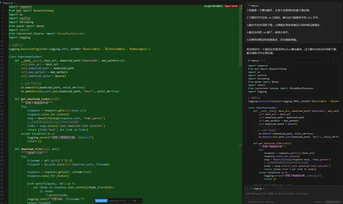This screenshot has height=204, width=343.
Task: Click line number 14 in the gutter
Action: [x=2, y=57]
